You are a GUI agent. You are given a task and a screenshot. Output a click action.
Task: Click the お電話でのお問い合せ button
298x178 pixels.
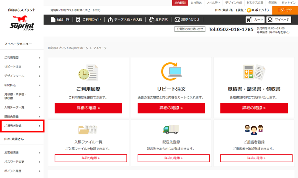(190, 29)
